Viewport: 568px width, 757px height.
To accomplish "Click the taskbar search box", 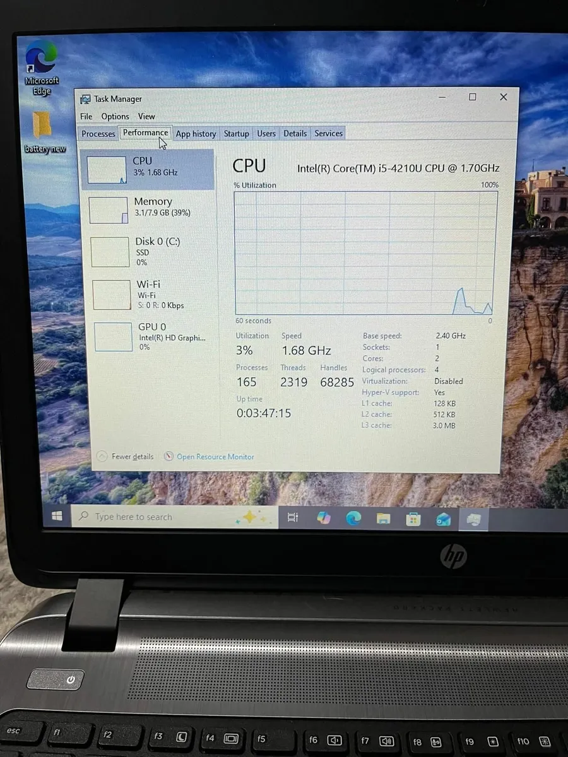I will (164, 517).
